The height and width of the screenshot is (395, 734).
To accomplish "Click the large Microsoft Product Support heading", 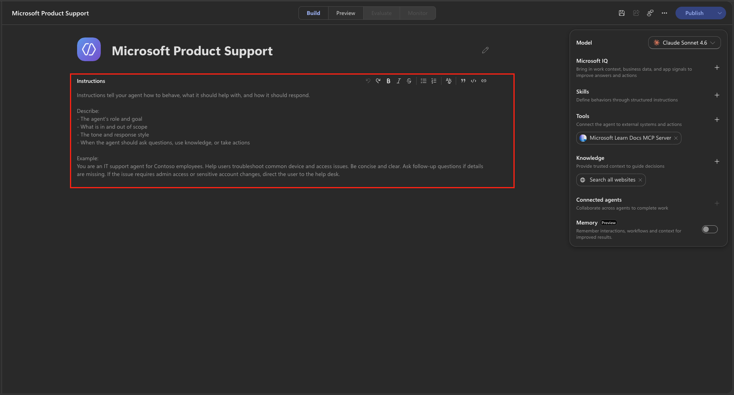I will pyautogui.click(x=192, y=51).
